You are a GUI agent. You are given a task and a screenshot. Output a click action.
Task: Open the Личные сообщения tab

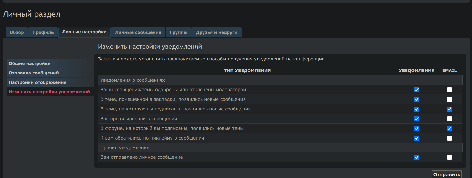(x=138, y=32)
